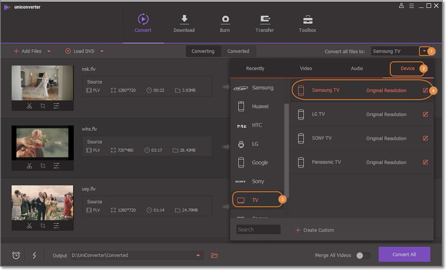Crop nsk.flv using the crop icon
The image size is (446, 270).
(43, 106)
